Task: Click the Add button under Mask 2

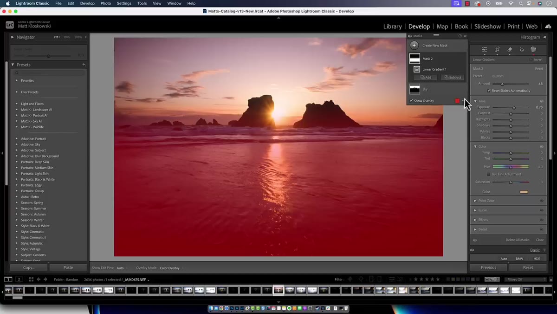Action: pyautogui.click(x=426, y=77)
